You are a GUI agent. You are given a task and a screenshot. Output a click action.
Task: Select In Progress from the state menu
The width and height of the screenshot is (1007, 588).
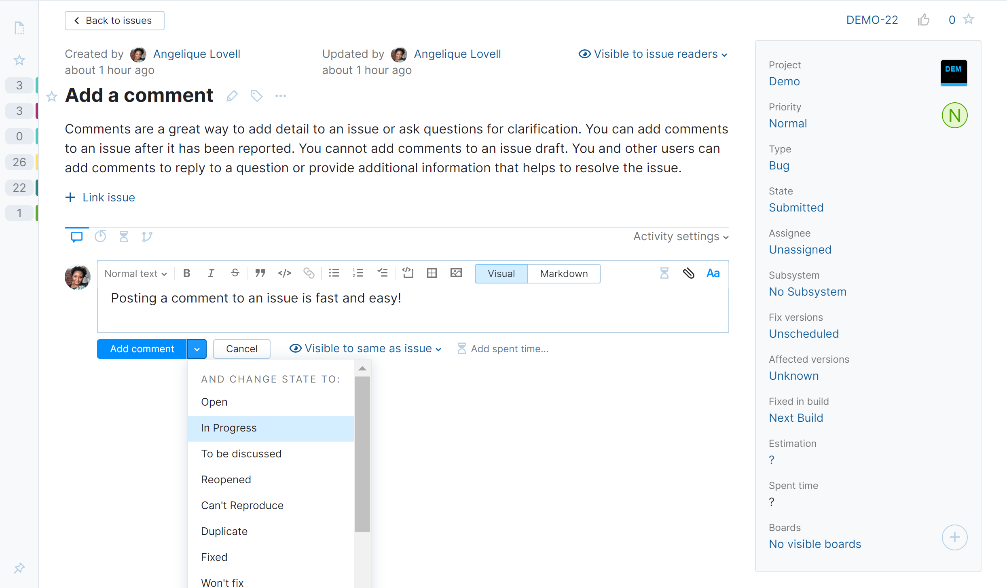[x=229, y=428]
